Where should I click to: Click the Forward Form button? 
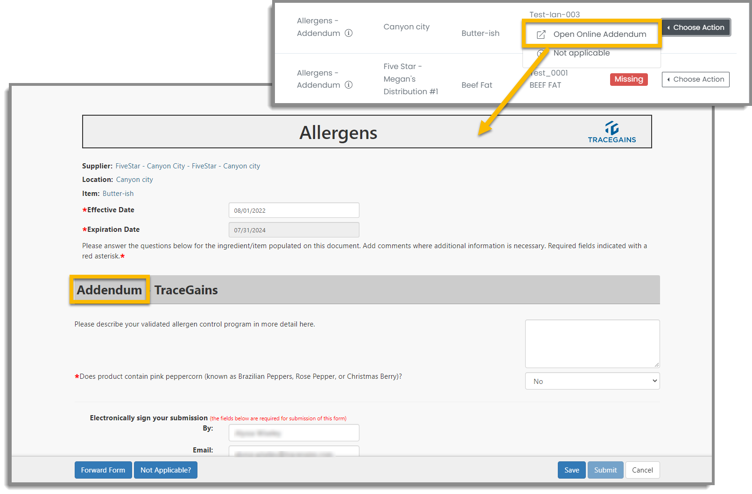(103, 470)
